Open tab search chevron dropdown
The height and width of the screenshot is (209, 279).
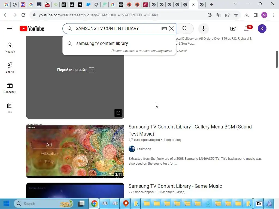pos(235,4)
